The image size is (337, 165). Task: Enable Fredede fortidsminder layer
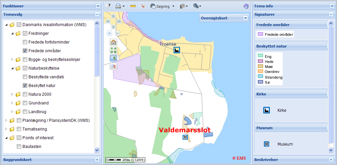coord(25,42)
